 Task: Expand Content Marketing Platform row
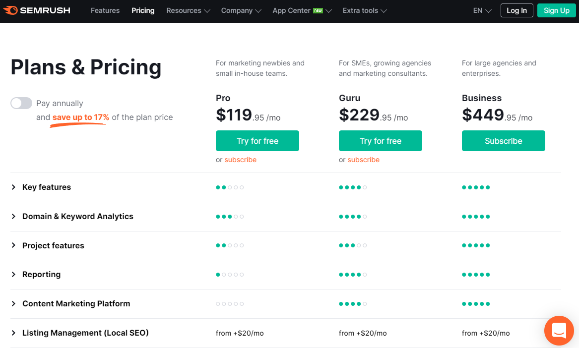click(286, 304)
